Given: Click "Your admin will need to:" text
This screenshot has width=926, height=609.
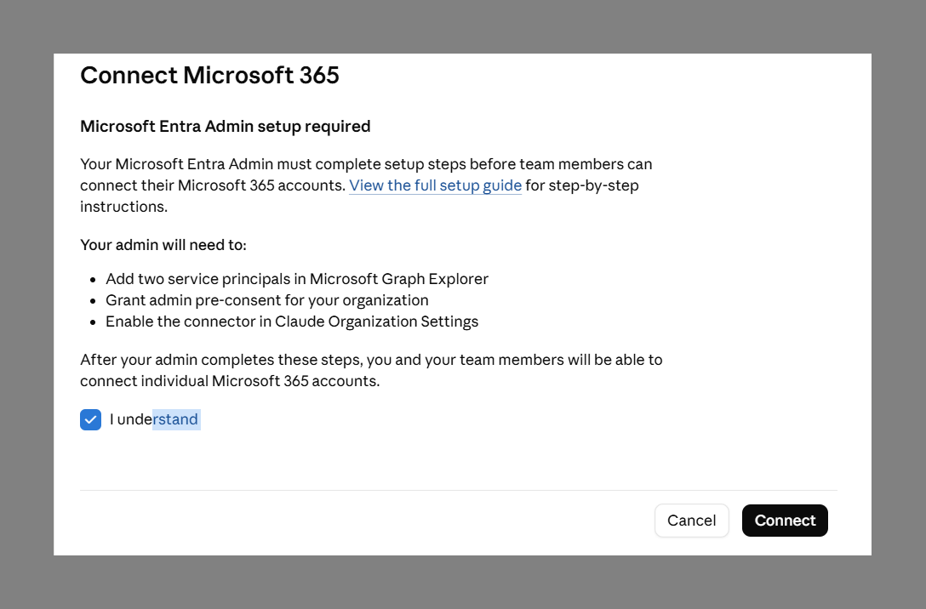Looking at the screenshot, I should 163,245.
